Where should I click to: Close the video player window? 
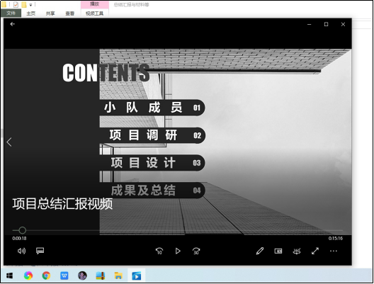point(343,24)
